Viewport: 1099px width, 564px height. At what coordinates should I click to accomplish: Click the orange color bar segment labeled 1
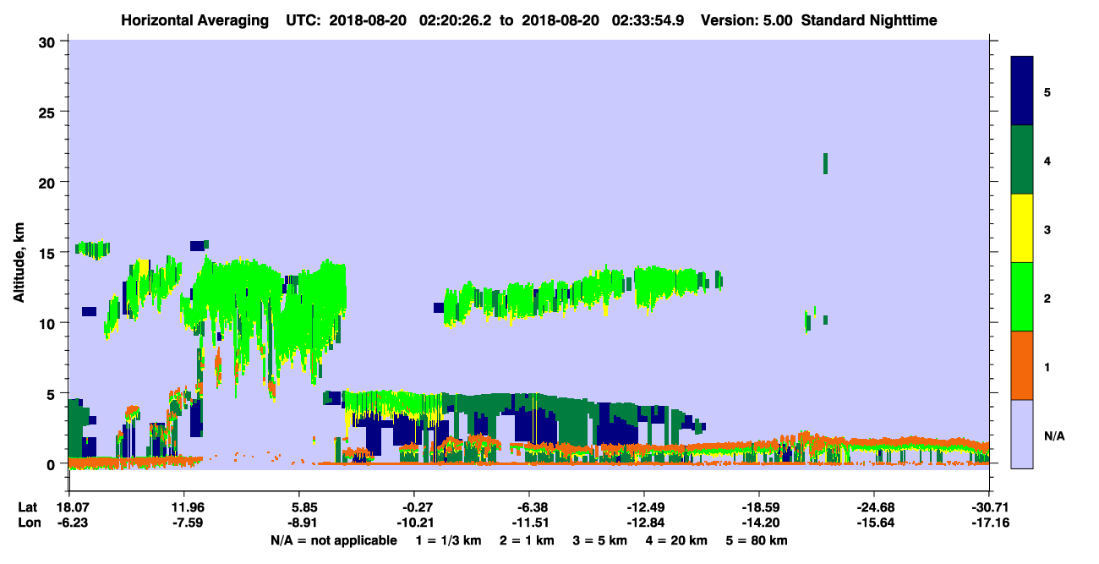(x=1022, y=365)
